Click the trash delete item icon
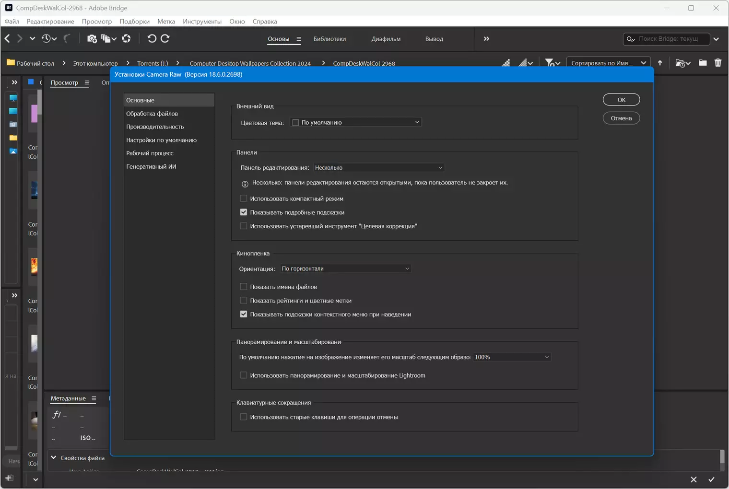The width and height of the screenshot is (729, 489). (718, 63)
